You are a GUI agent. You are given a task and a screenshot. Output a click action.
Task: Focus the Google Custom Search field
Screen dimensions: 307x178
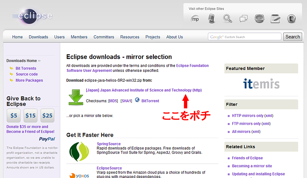click(x=244, y=37)
